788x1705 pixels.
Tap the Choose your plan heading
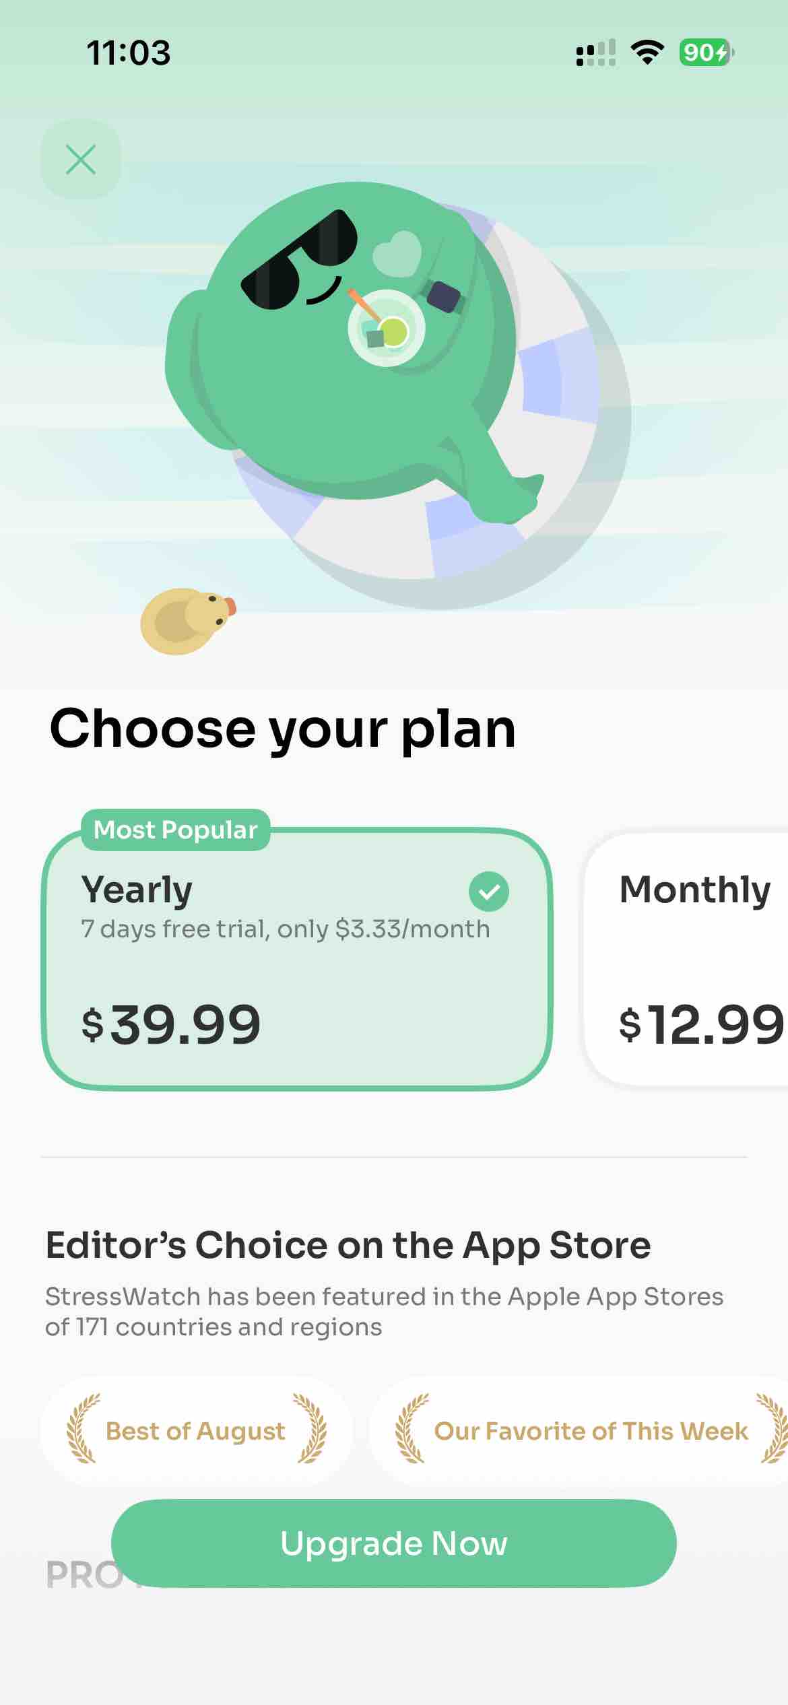pos(283,730)
